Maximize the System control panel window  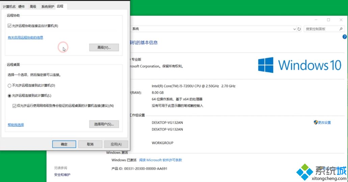[x=328, y=20]
